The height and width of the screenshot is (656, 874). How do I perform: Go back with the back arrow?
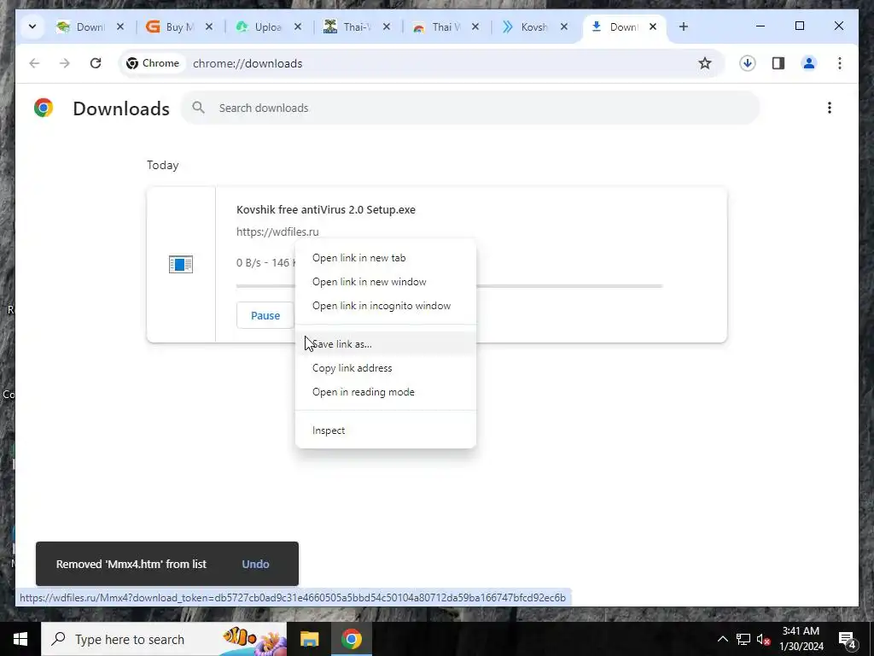(x=34, y=63)
